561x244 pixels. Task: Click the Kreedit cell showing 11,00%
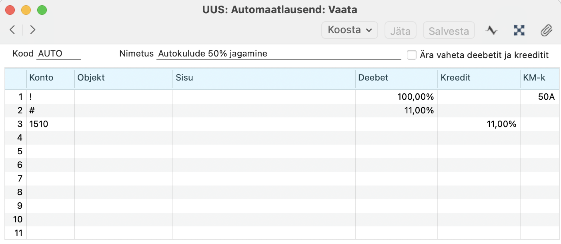pos(479,124)
